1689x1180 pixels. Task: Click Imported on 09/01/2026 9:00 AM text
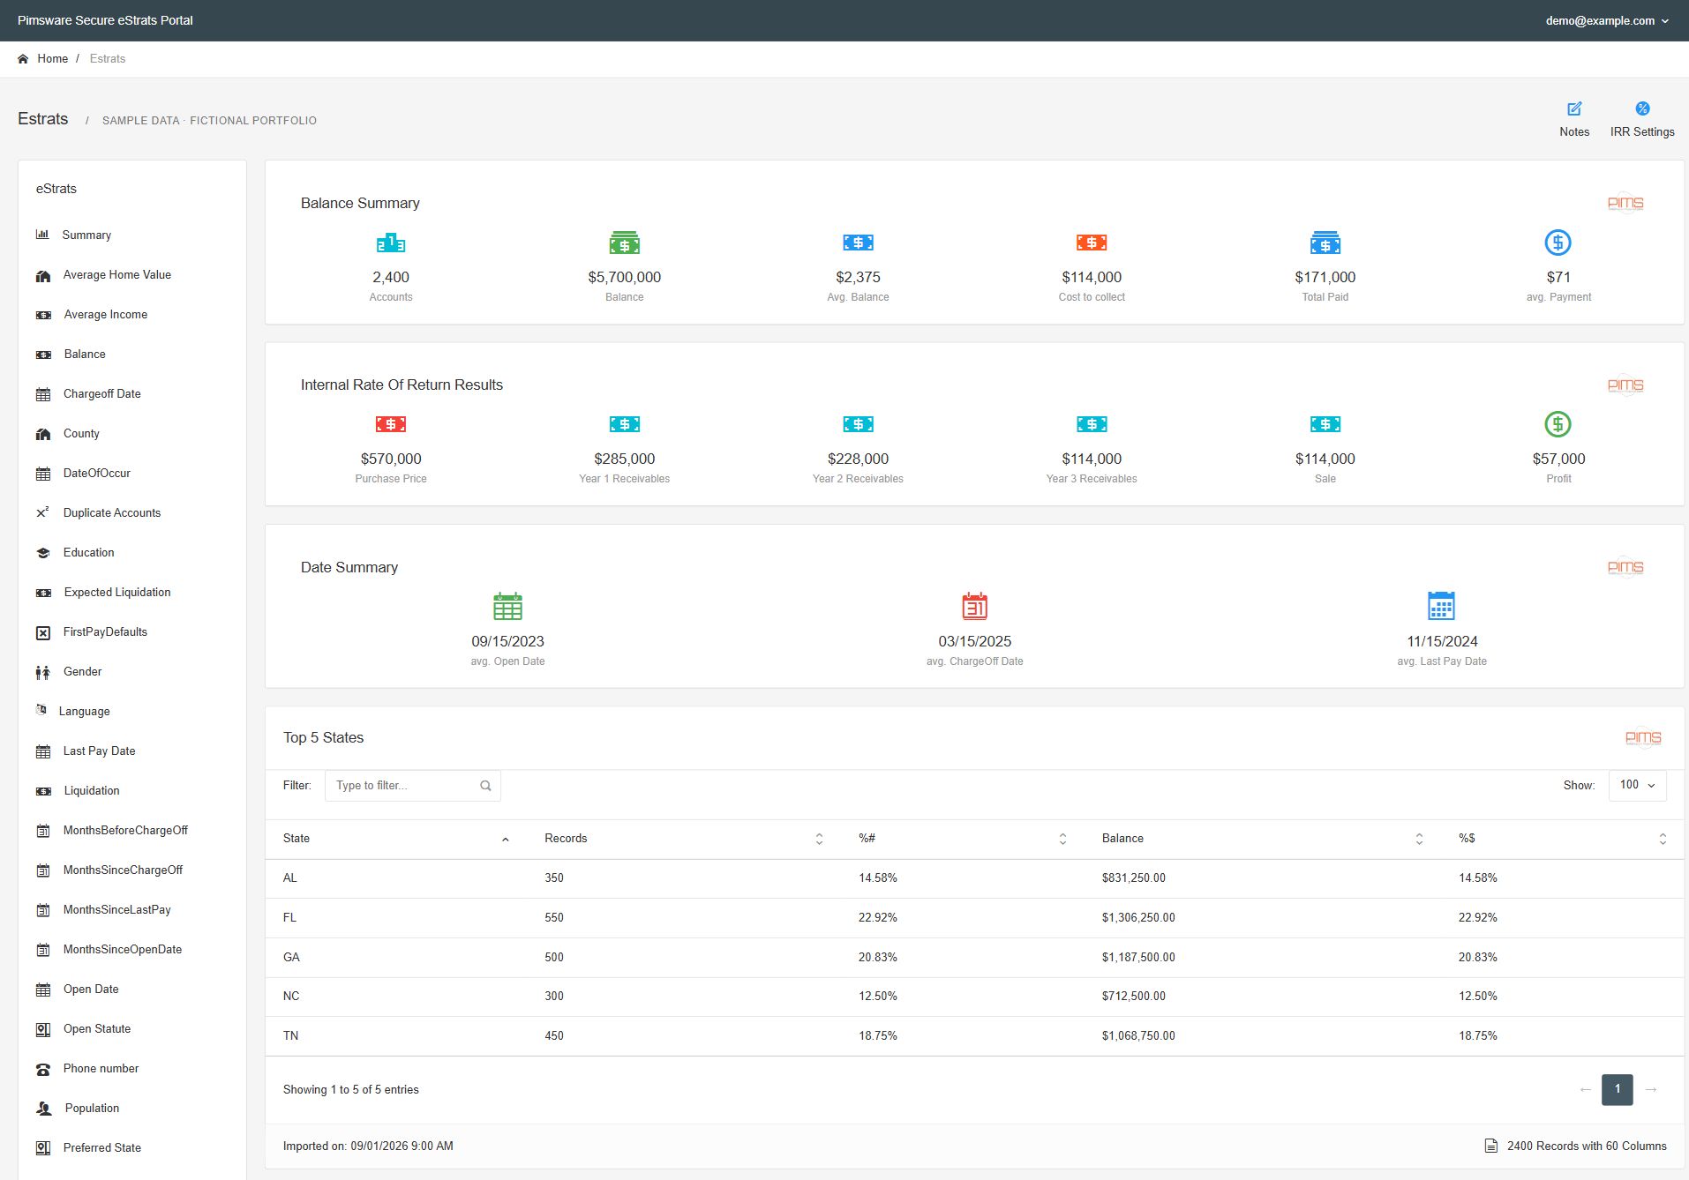click(x=368, y=1146)
